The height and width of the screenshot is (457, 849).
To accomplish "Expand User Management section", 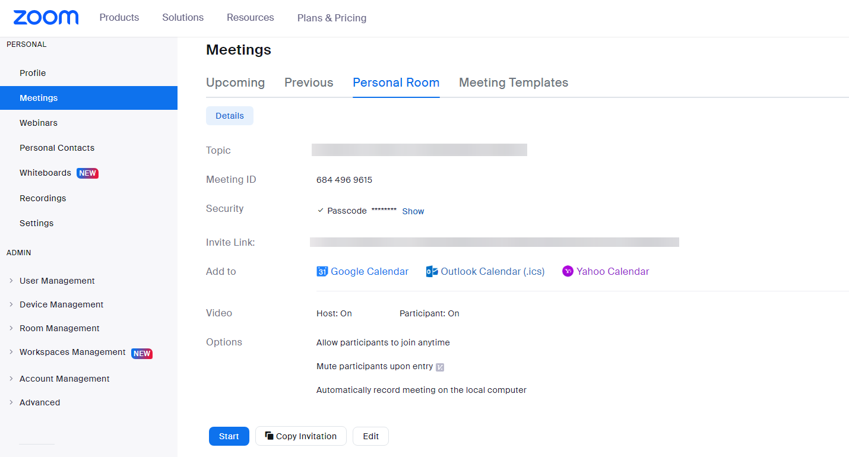I will 11,281.
